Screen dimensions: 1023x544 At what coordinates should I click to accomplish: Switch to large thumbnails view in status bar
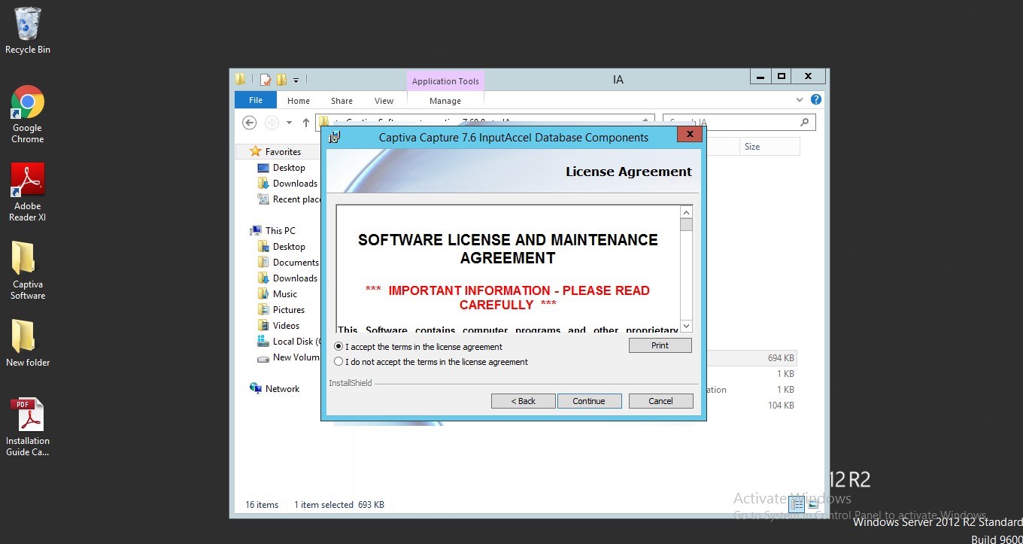(814, 504)
